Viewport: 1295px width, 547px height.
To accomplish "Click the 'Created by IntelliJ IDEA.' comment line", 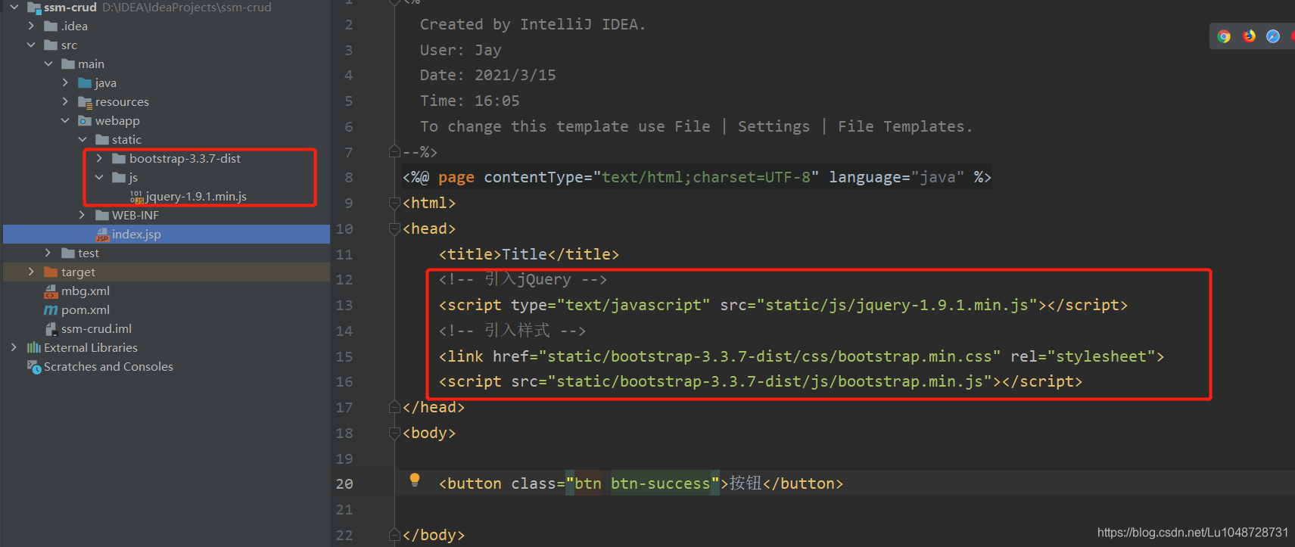I will [x=533, y=24].
